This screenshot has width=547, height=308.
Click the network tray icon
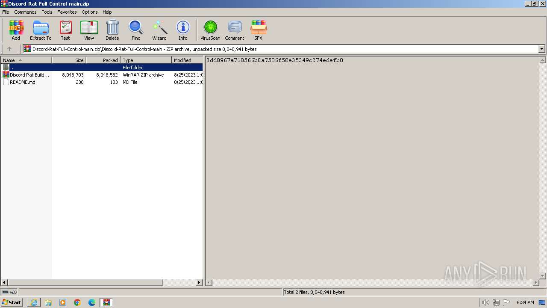tap(496, 302)
